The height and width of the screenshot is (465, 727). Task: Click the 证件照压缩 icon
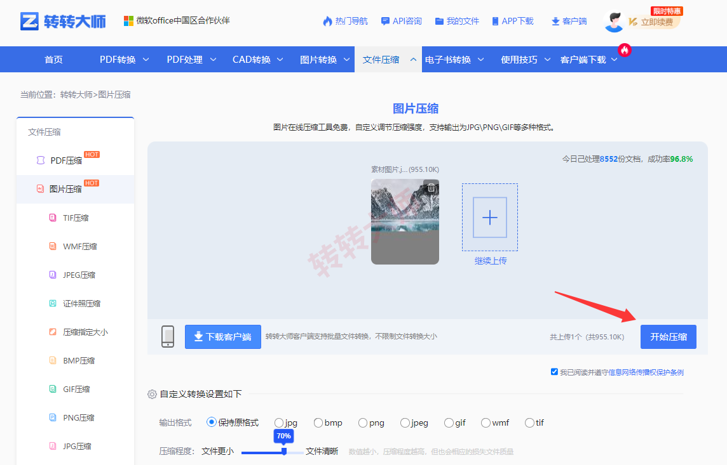[x=53, y=303]
